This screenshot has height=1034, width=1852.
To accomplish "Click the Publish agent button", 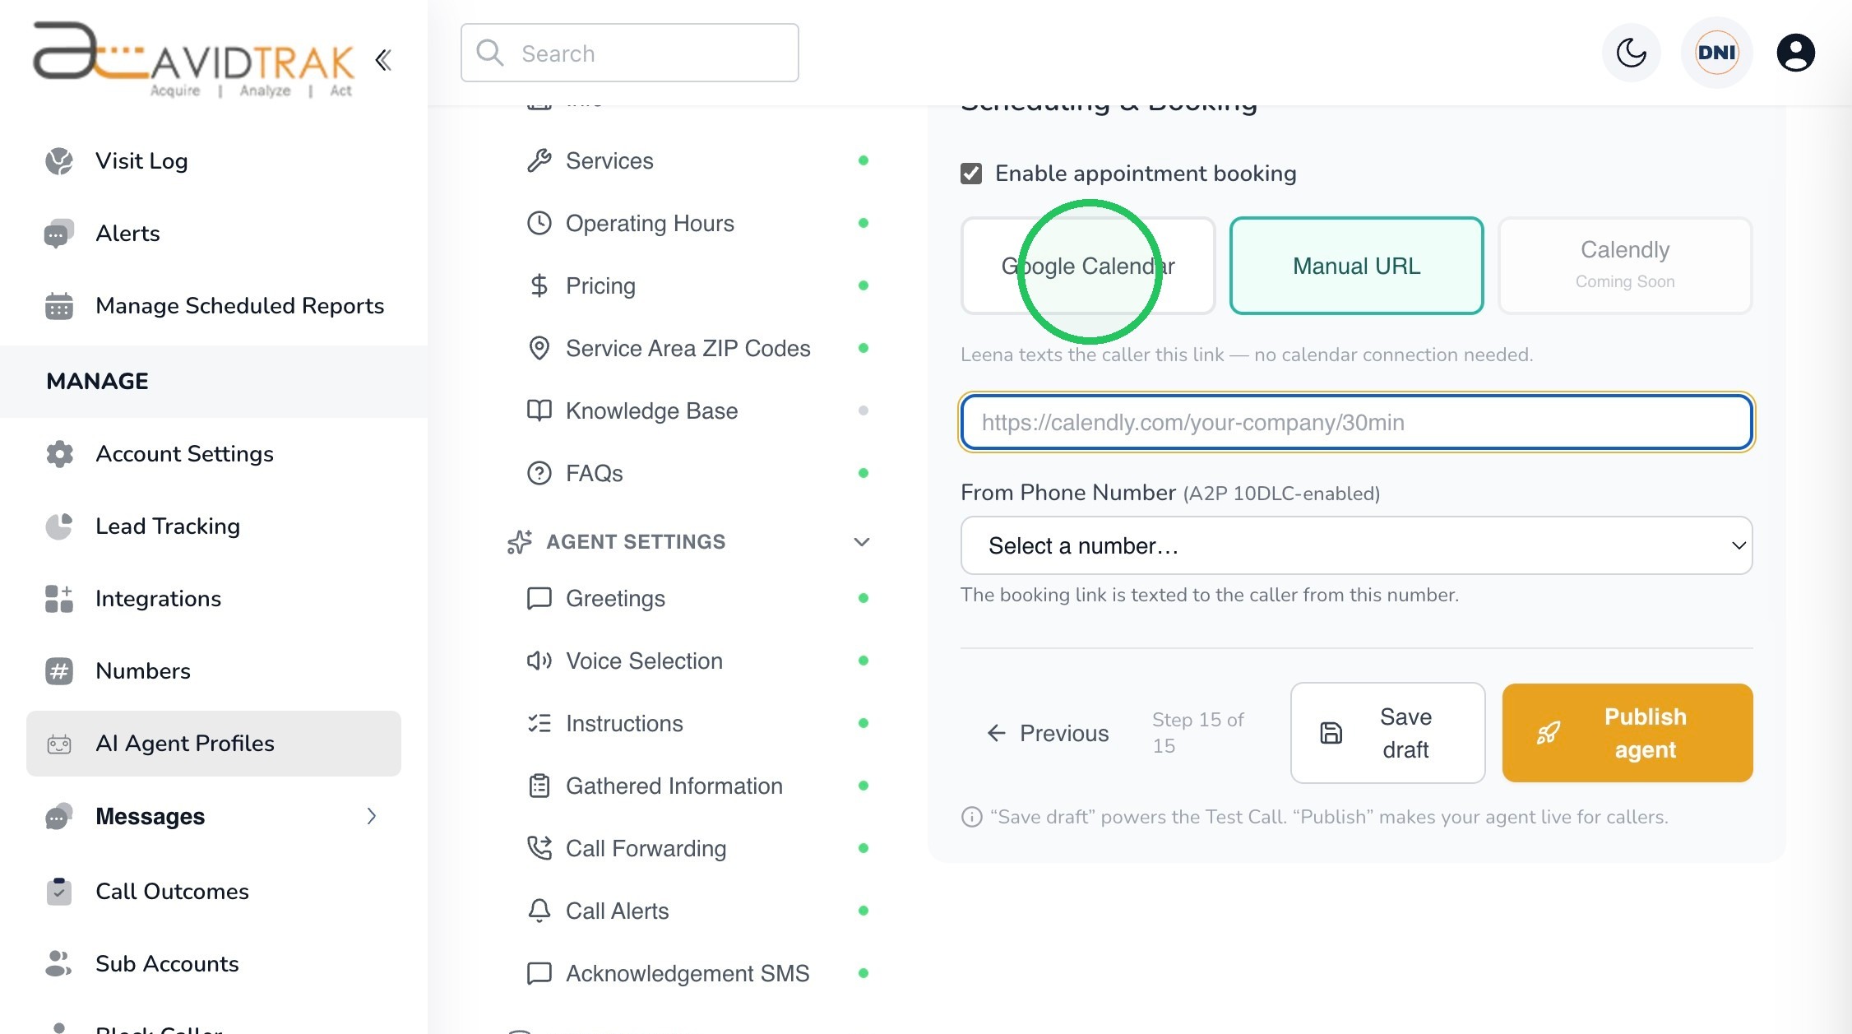I will click(1627, 733).
